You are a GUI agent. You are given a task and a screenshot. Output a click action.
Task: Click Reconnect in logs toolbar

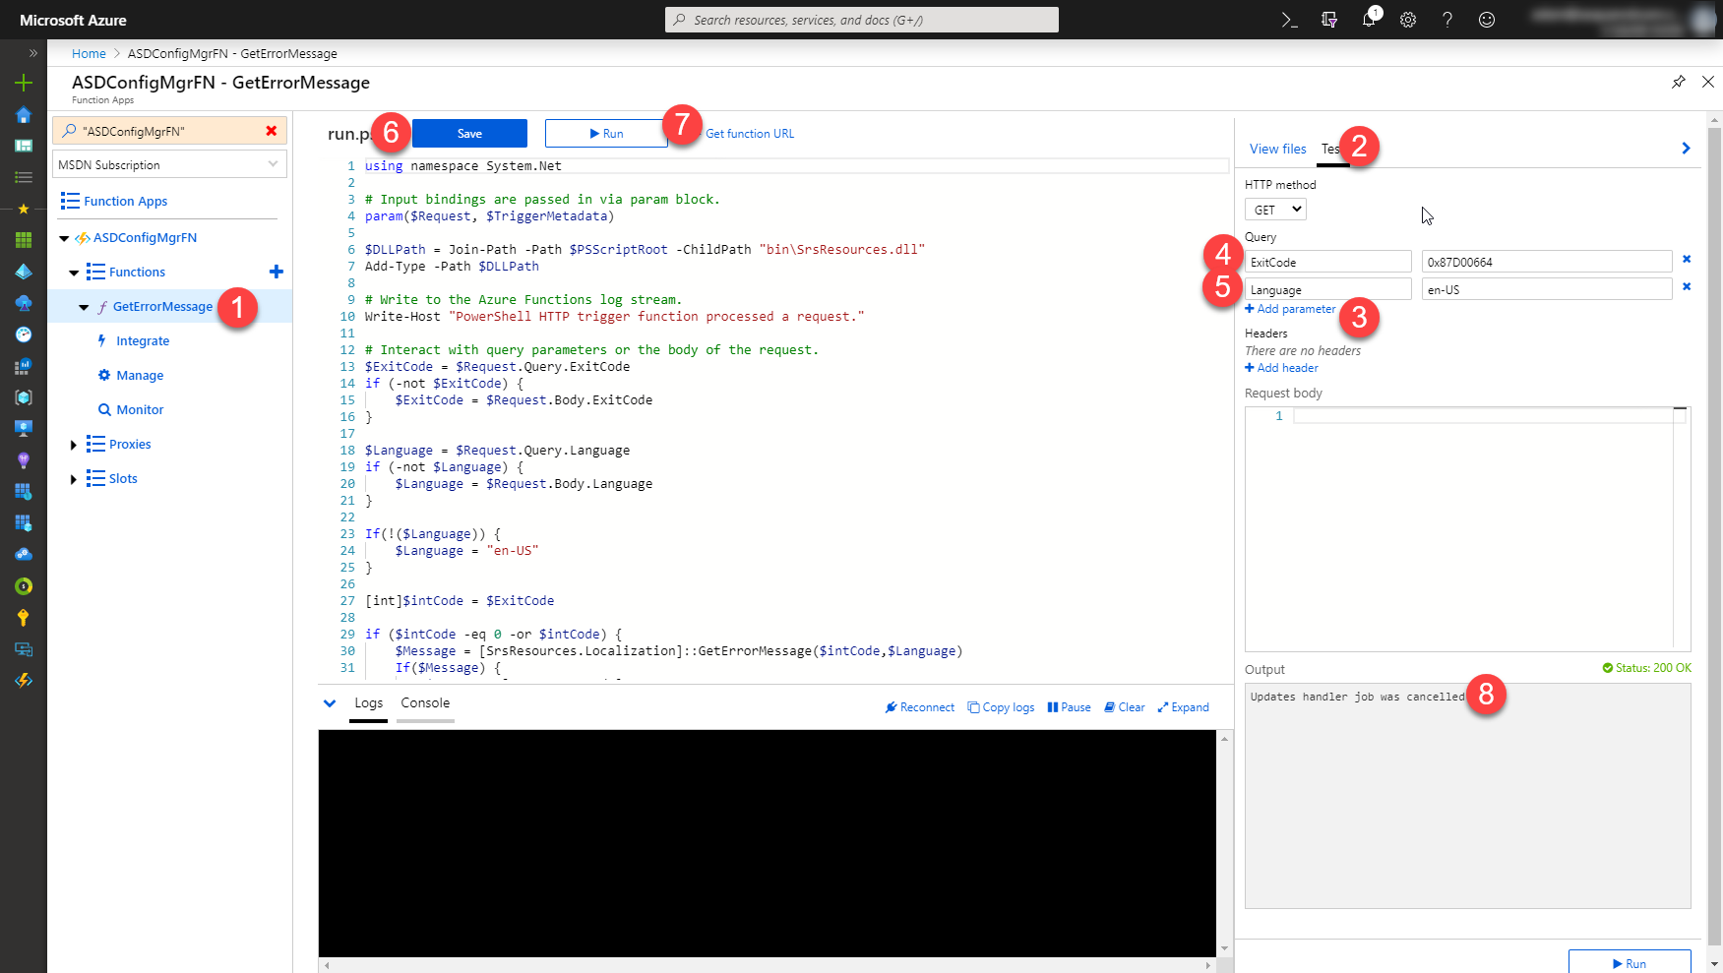920,707
